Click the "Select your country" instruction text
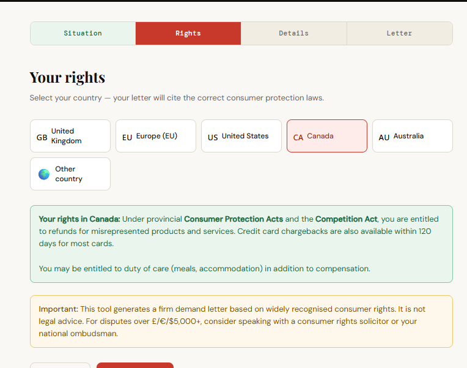 pyautogui.click(x=177, y=98)
